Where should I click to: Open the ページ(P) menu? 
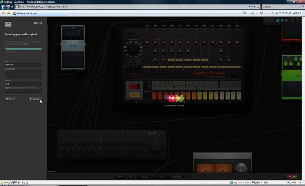point(276,13)
